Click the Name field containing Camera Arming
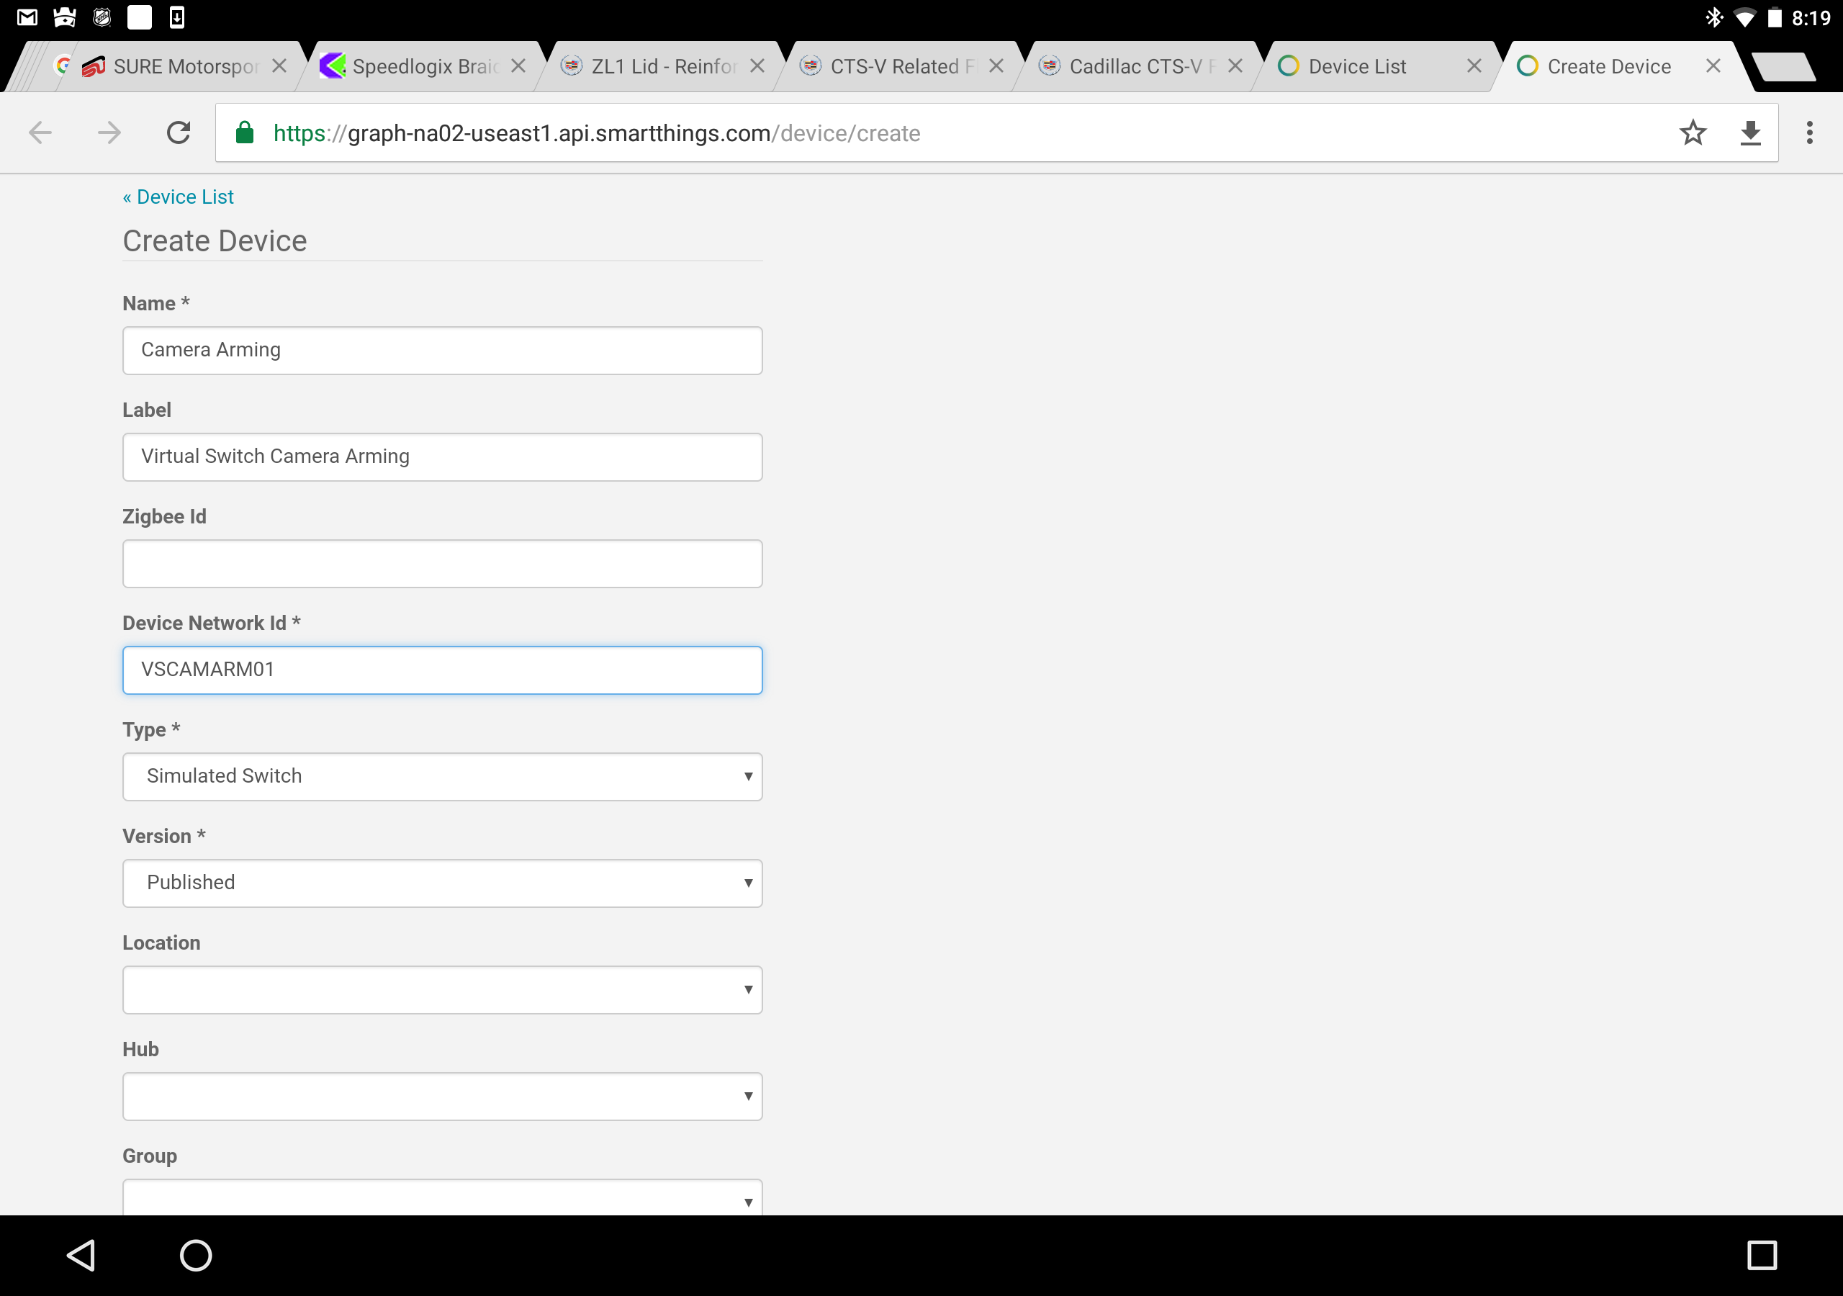Image resolution: width=1843 pixels, height=1296 pixels. (x=442, y=350)
